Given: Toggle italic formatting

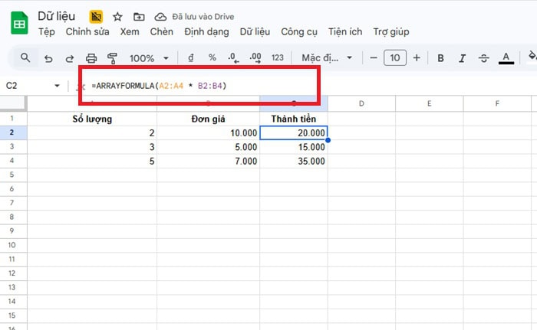Looking at the screenshot, I should click(462, 58).
